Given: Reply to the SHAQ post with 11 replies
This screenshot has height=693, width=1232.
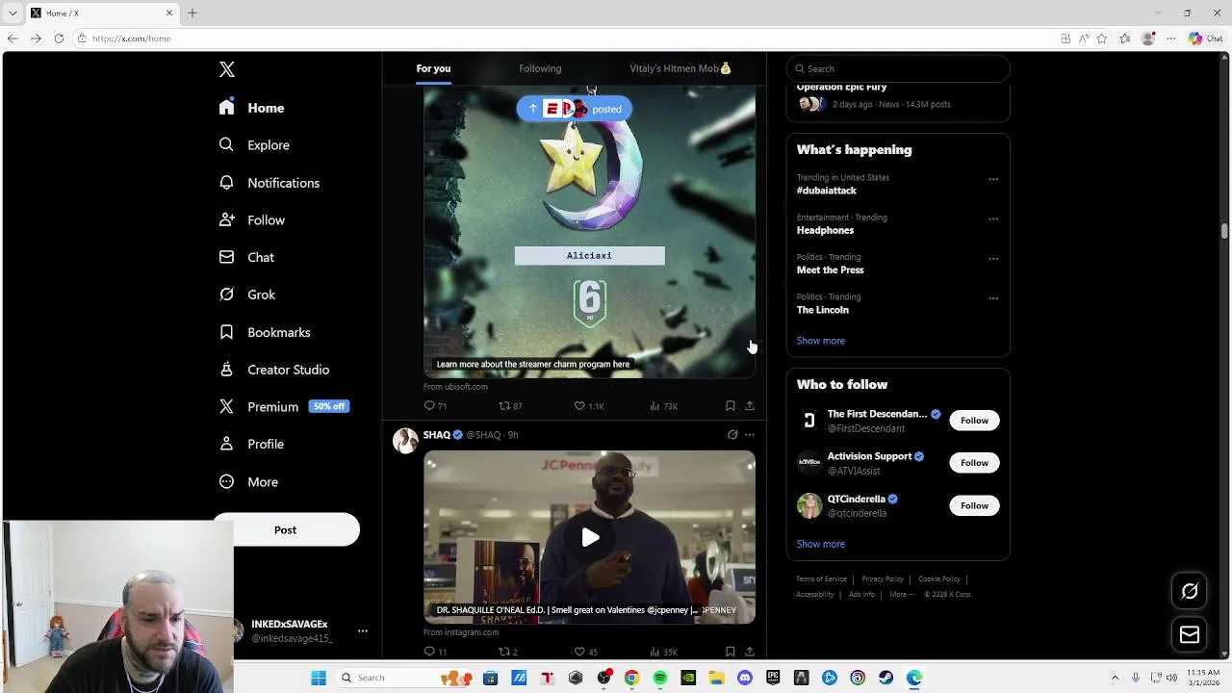Looking at the screenshot, I should point(435,652).
